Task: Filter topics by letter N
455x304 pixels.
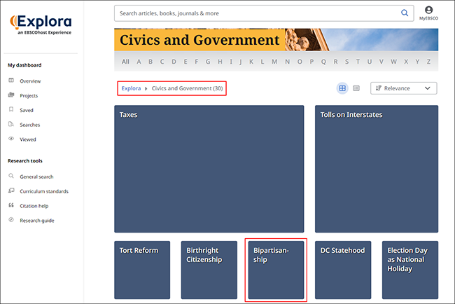Action: (287, 62)
